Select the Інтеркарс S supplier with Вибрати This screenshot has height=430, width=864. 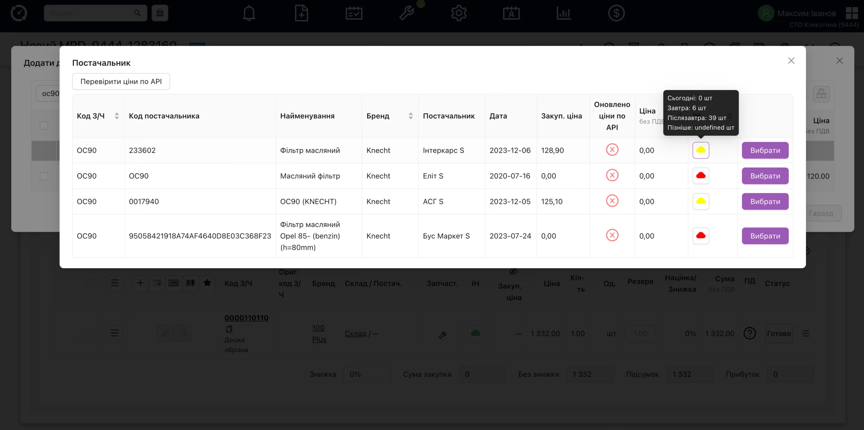coord(765,150)
